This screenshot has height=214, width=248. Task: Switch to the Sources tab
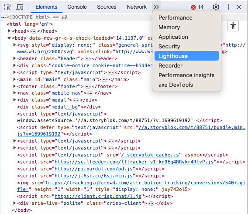(107, 7)
